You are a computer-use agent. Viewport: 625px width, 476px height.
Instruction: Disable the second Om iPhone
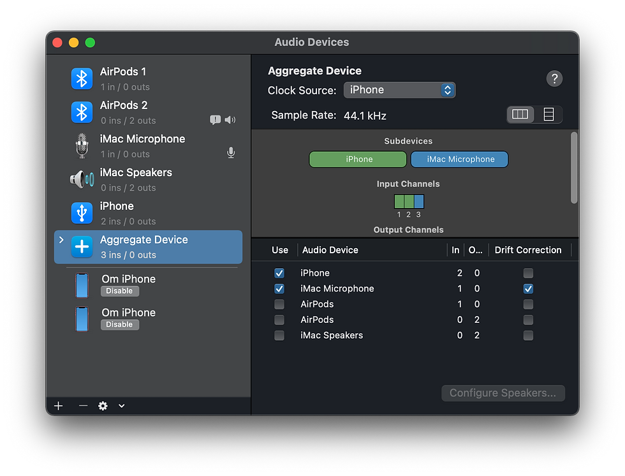[120, 325]
